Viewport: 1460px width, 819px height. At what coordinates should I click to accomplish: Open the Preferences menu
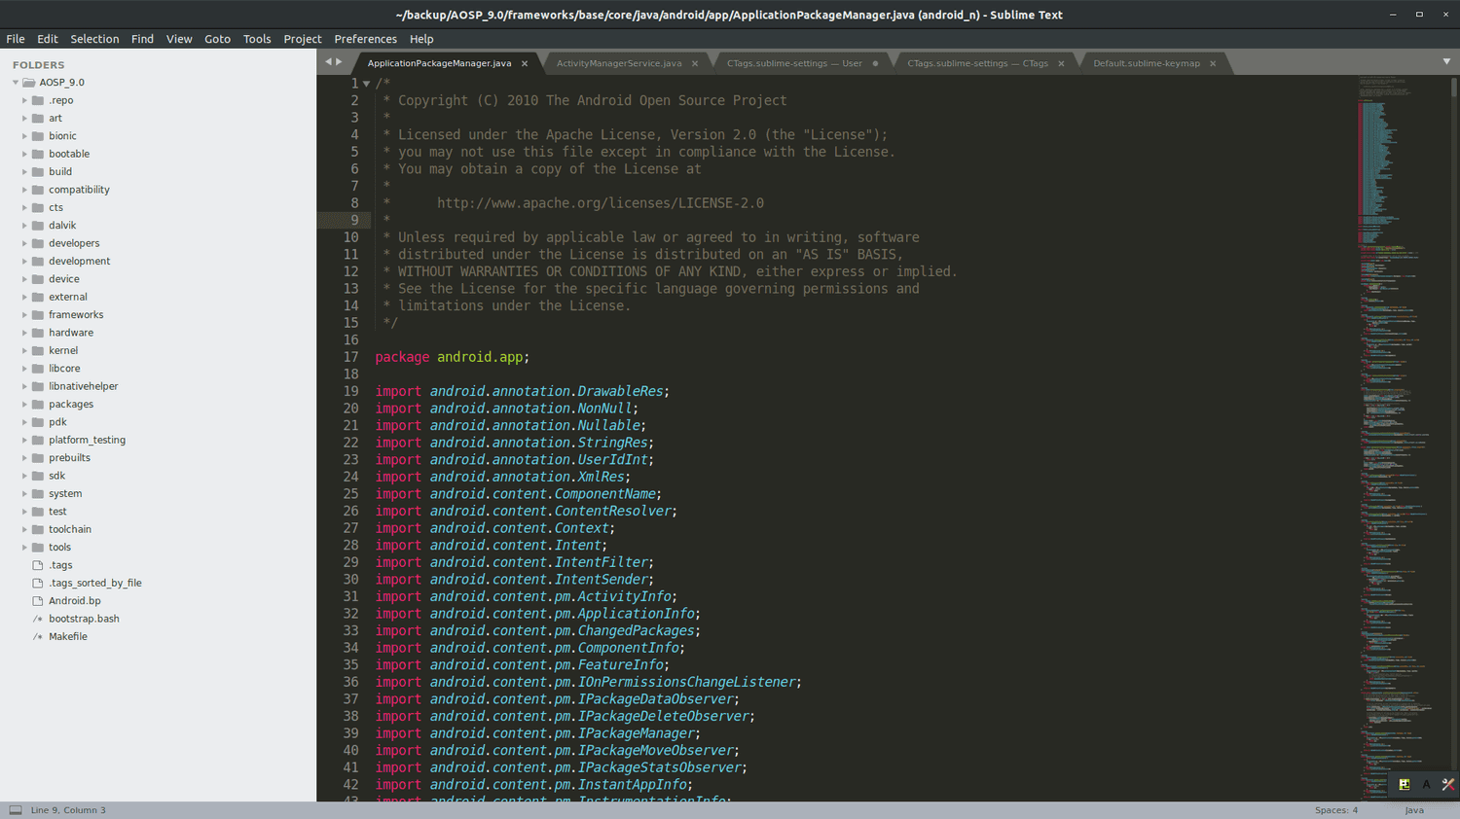pyautogui.click(x=365, y=39)
